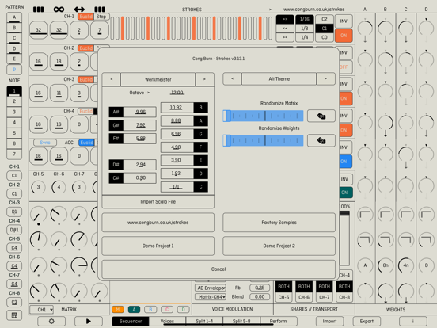Toggle Euclid mode for the ACC row
Screen dimensions: 437x328
point(86,143)
